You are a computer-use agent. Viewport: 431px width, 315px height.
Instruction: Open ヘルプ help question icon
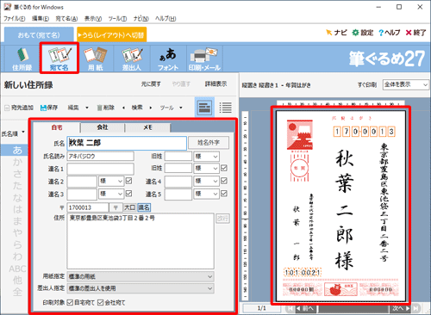click(x=390, y=33)
